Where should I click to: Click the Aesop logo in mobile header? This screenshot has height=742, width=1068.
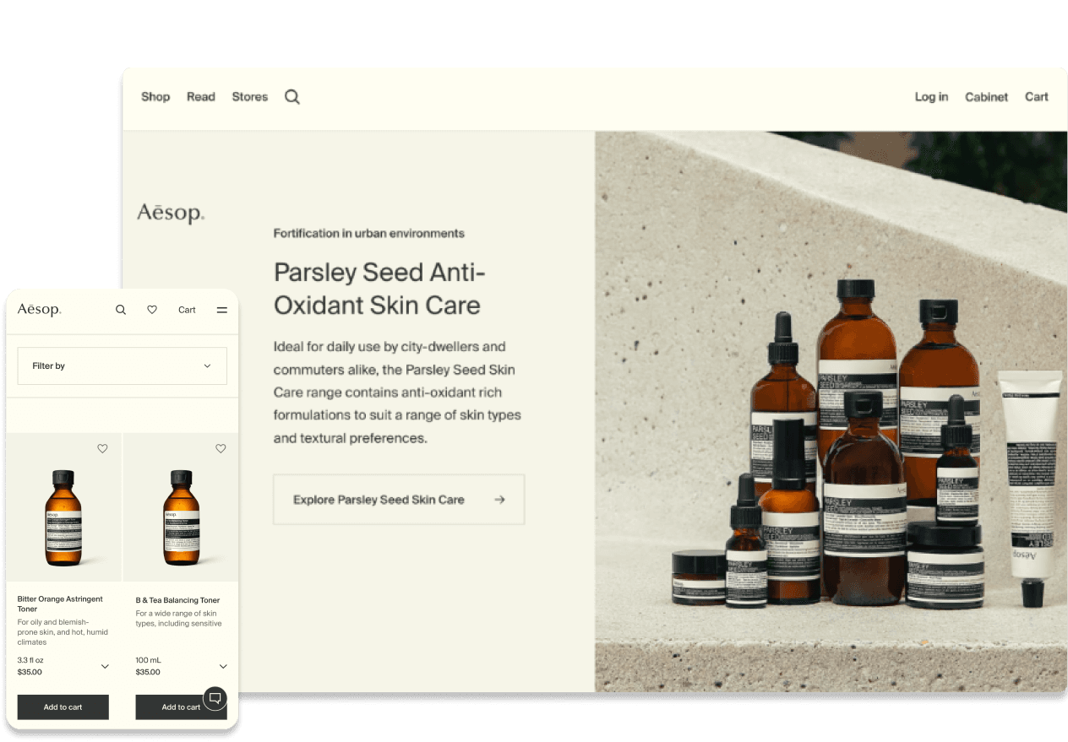(x=40, y=310)
